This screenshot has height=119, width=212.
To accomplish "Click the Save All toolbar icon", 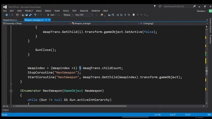I will click(30, 15).
